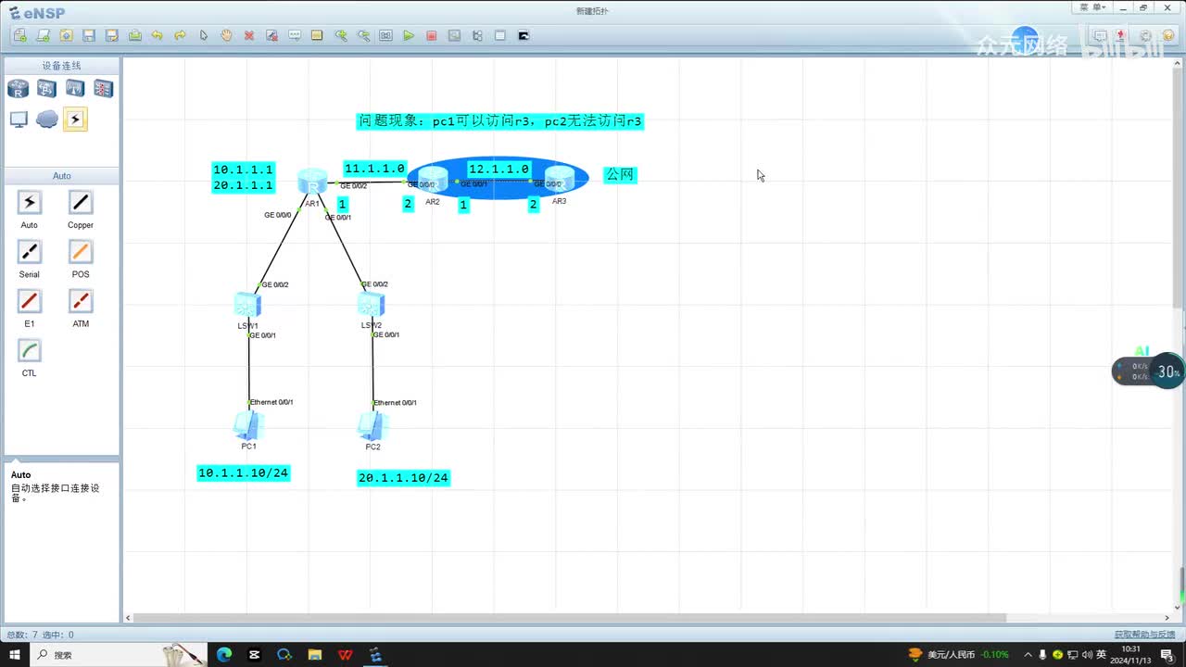Click the Print toolbar icon

pos(135,35)
